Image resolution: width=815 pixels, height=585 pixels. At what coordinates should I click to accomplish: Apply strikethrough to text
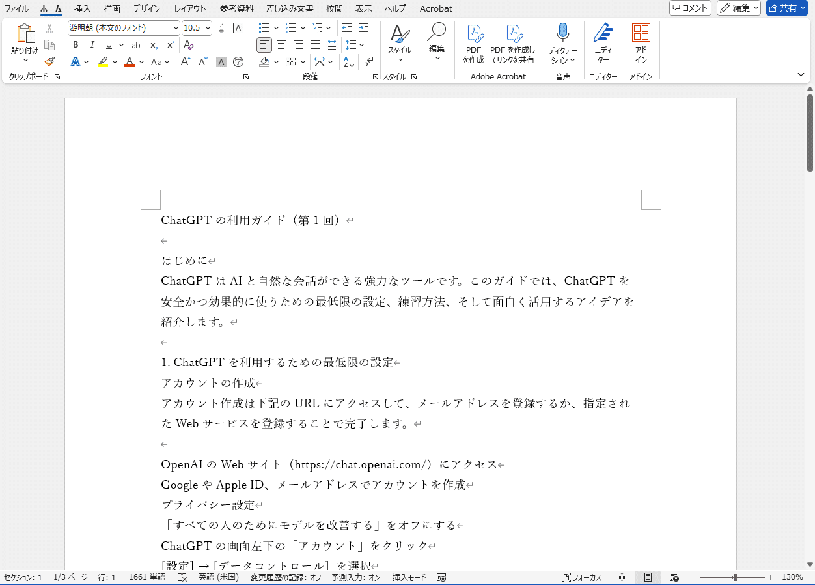pyautogui.click(x=136, y=45)
